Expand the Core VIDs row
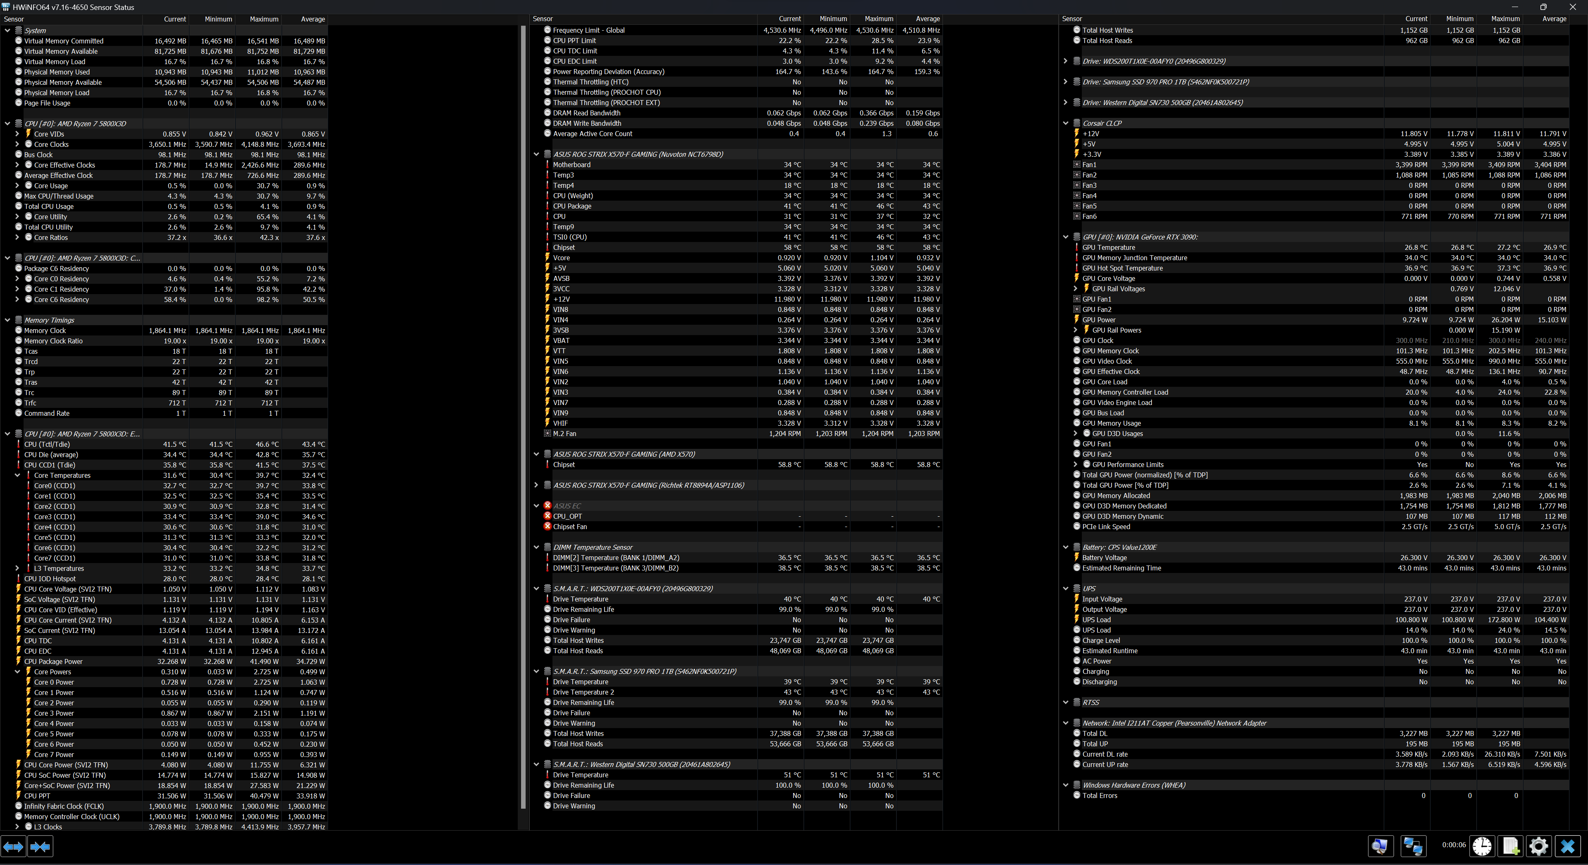 pyautogui.click(x=17, y=134)
